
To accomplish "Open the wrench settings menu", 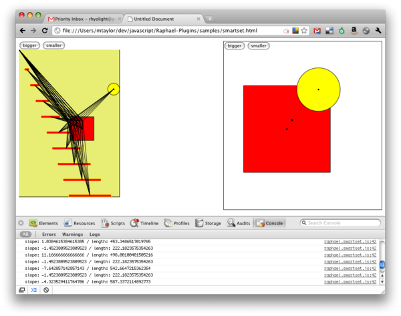I will coord(378,31).
